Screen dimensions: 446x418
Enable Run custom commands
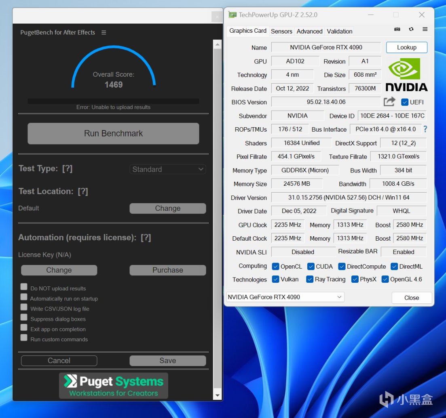pos(24,338)
